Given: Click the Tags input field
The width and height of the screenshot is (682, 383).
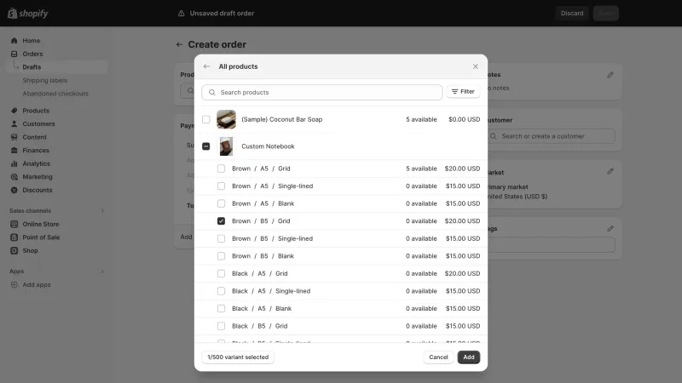Looking at the screenshot, I should (x=551, y=244).
